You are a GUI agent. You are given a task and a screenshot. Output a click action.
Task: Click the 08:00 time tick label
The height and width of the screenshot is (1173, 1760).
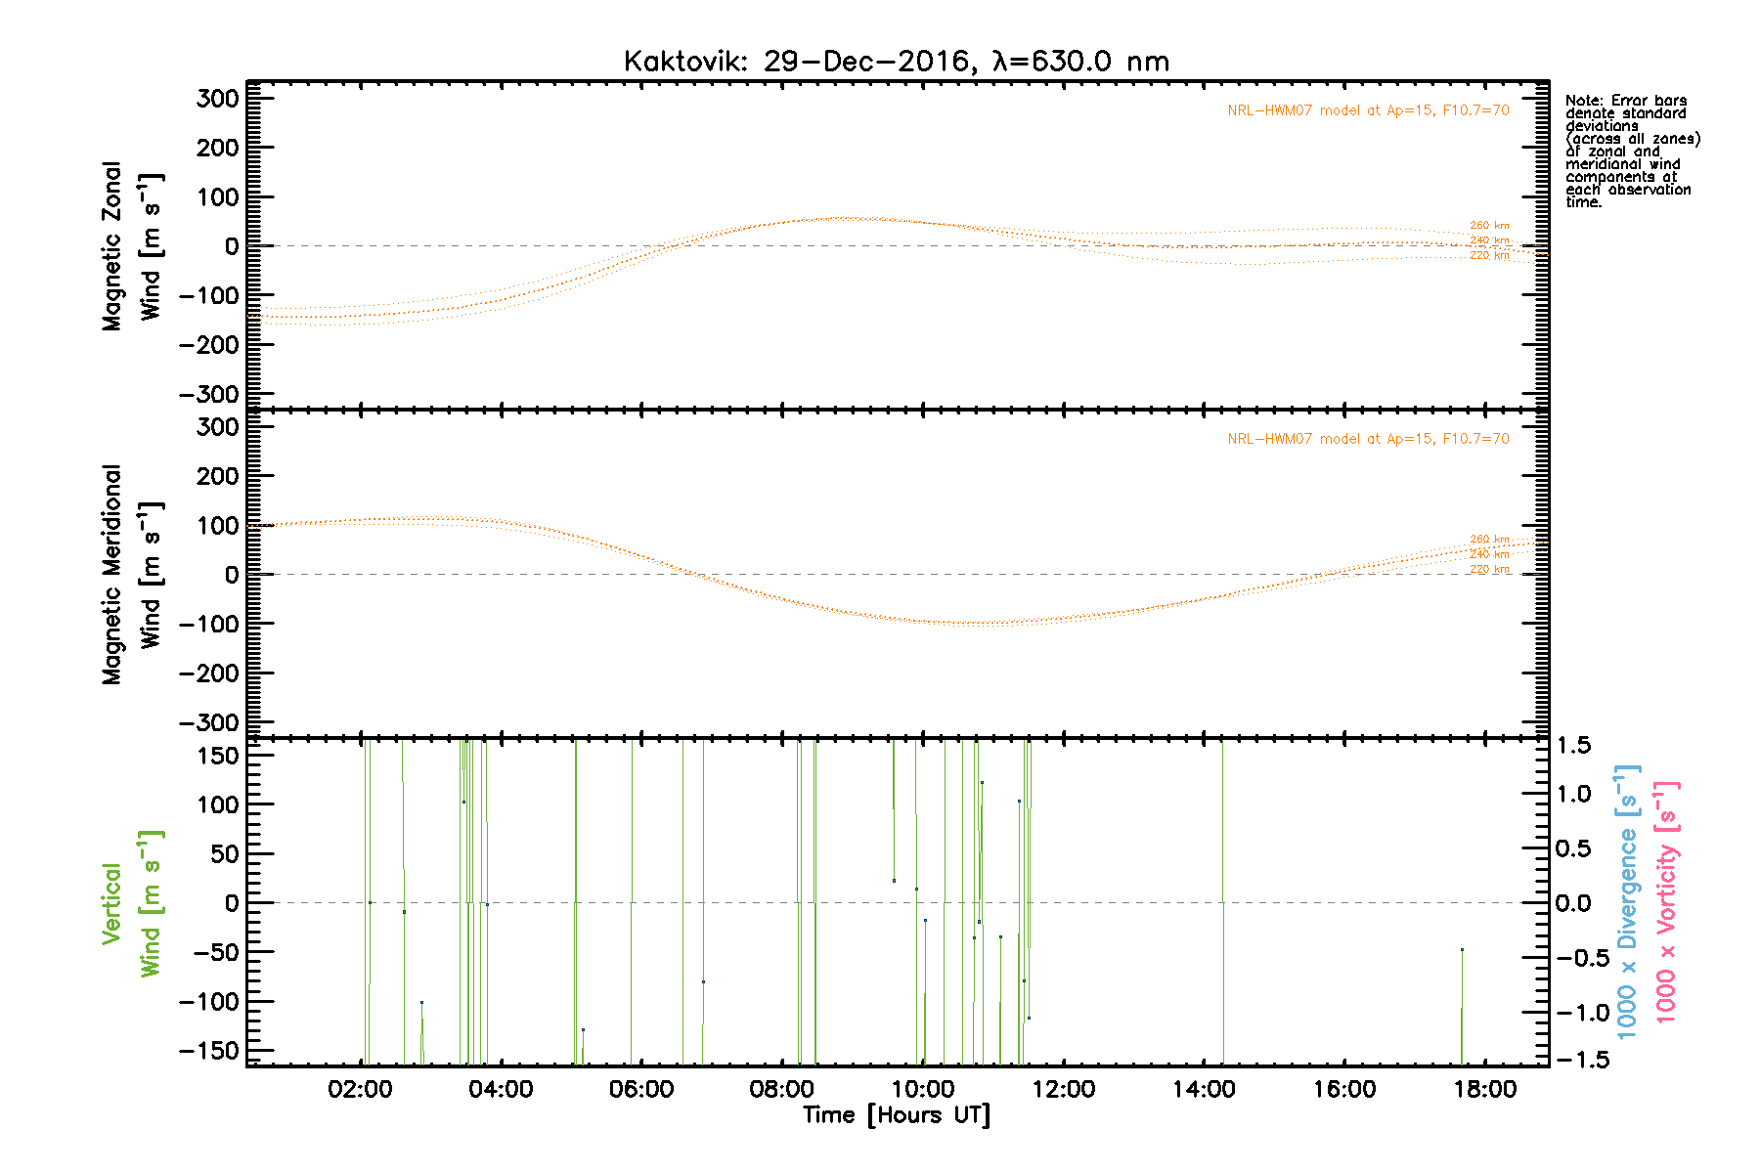[x=782, y=1090]
